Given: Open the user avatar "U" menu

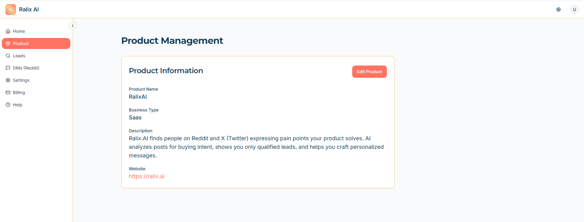Looking at the screenshot, I should pyautogui.click(x=574, y=9).
